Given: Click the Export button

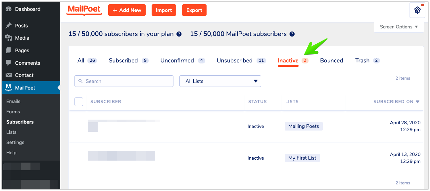Looking at the screenshot, I should pyautogui.click(x=194, y=10).
